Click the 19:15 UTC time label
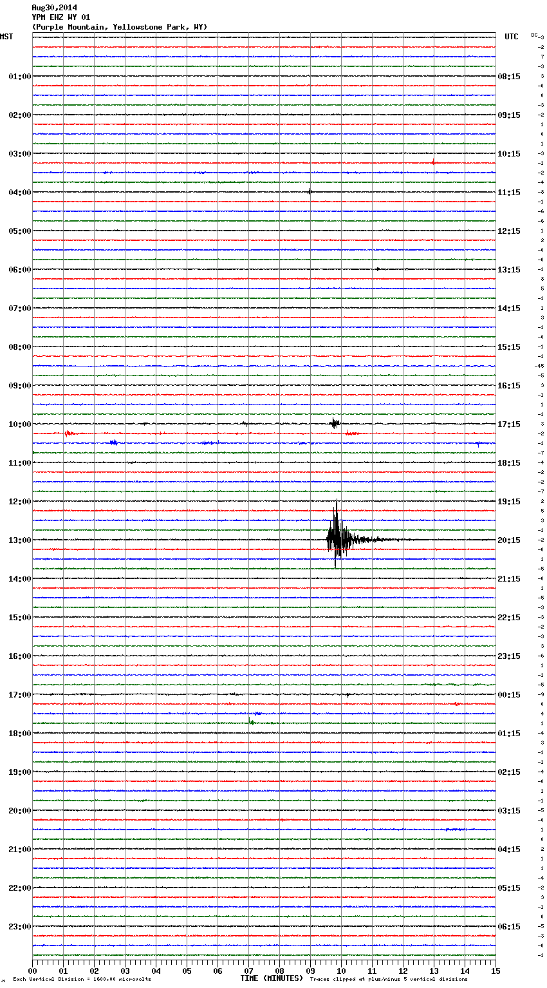This screenshot has width=547, height=988. tap(509, 502)
